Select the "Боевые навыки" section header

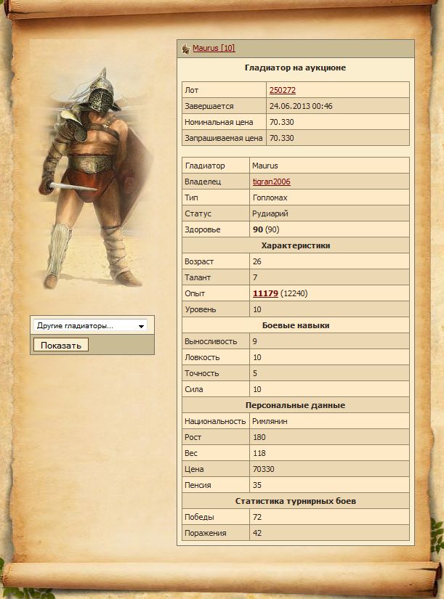tap(295, 325)
